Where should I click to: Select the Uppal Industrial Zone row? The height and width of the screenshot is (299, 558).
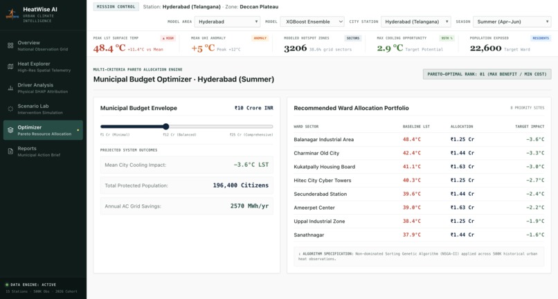click(419, 221)
